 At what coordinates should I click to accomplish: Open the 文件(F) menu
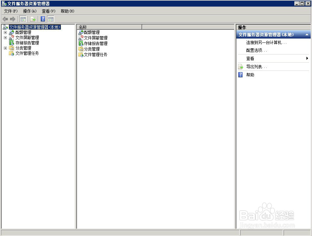point(11,11)
